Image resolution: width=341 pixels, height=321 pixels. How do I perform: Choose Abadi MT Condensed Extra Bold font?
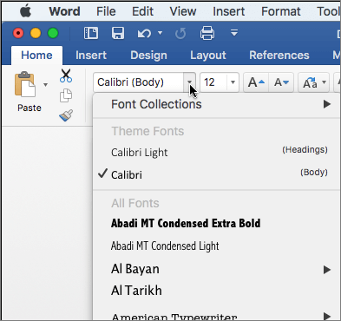click(217, 223)
